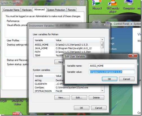Confirm Environment Variables with OK
This screenshot has width=142, height=116.
coord(81,108)
